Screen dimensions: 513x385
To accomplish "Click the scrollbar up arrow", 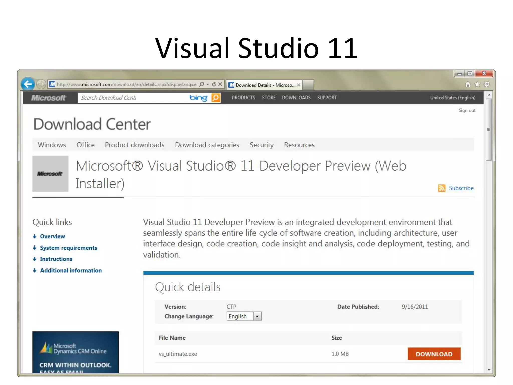I will (489, 95).
